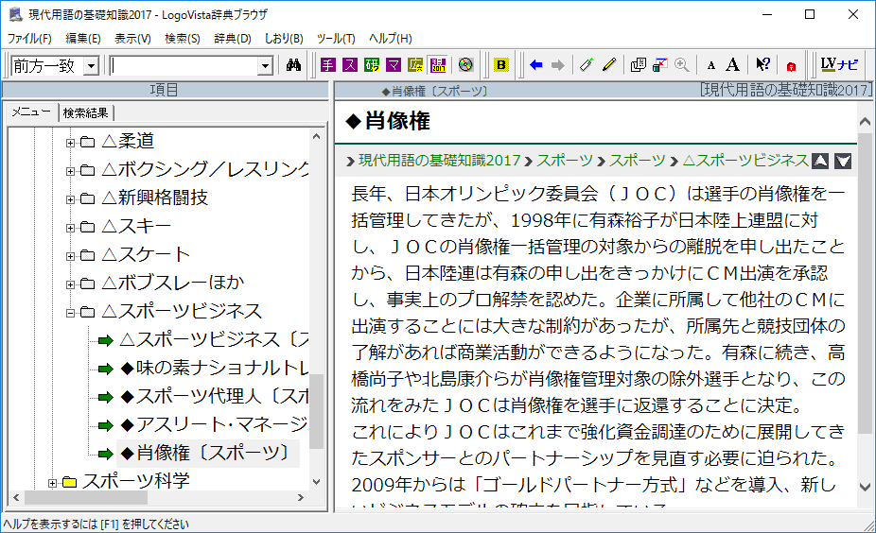Viewport: 876px width, 533px height.
Task: Select ◆味の素ナショナルトレ tree entry
Action: pyautogui.click(x=214, y=368)
